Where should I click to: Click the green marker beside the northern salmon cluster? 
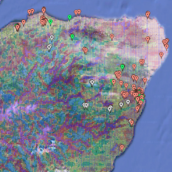click(x=51, y=22)
